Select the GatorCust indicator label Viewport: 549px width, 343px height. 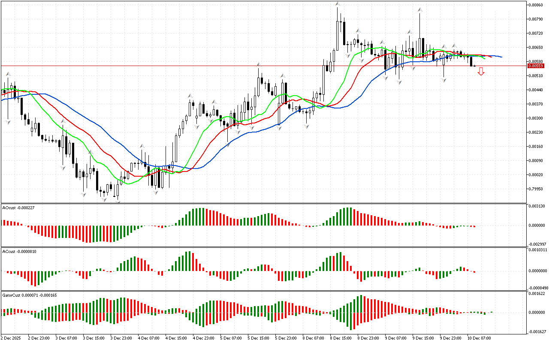coord(30,295)
